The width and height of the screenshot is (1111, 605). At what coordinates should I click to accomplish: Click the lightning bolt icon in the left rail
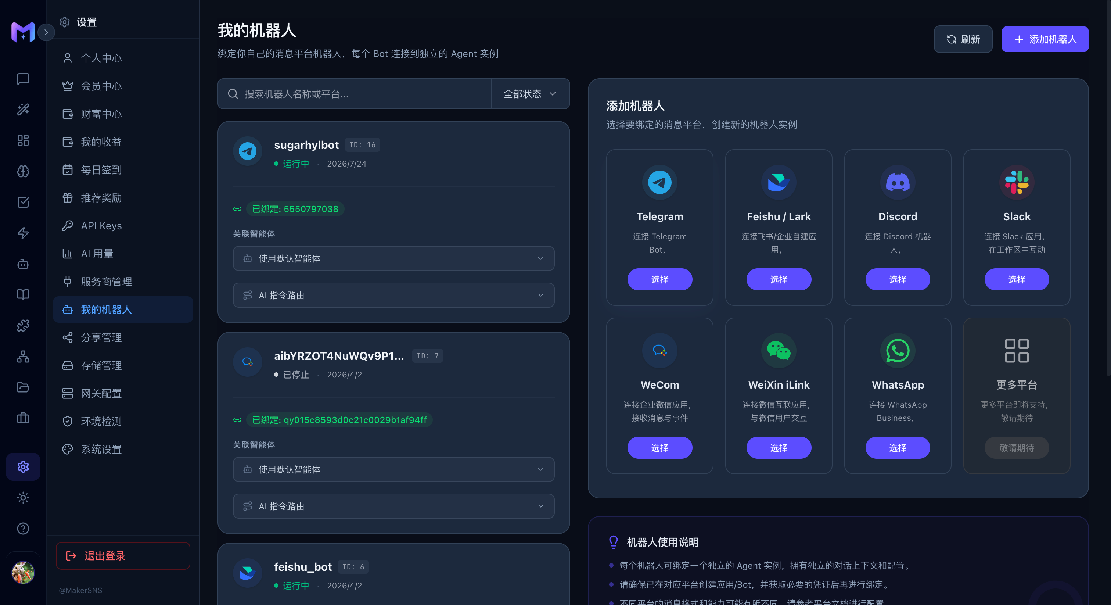point(23,233)
